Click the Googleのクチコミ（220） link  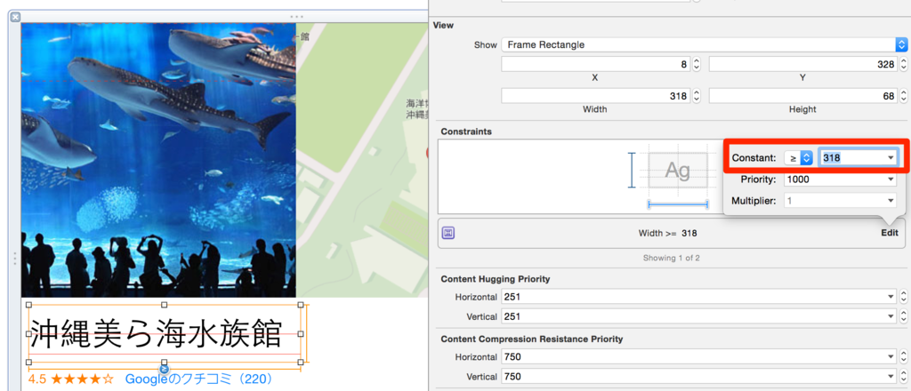pos(198,380)
